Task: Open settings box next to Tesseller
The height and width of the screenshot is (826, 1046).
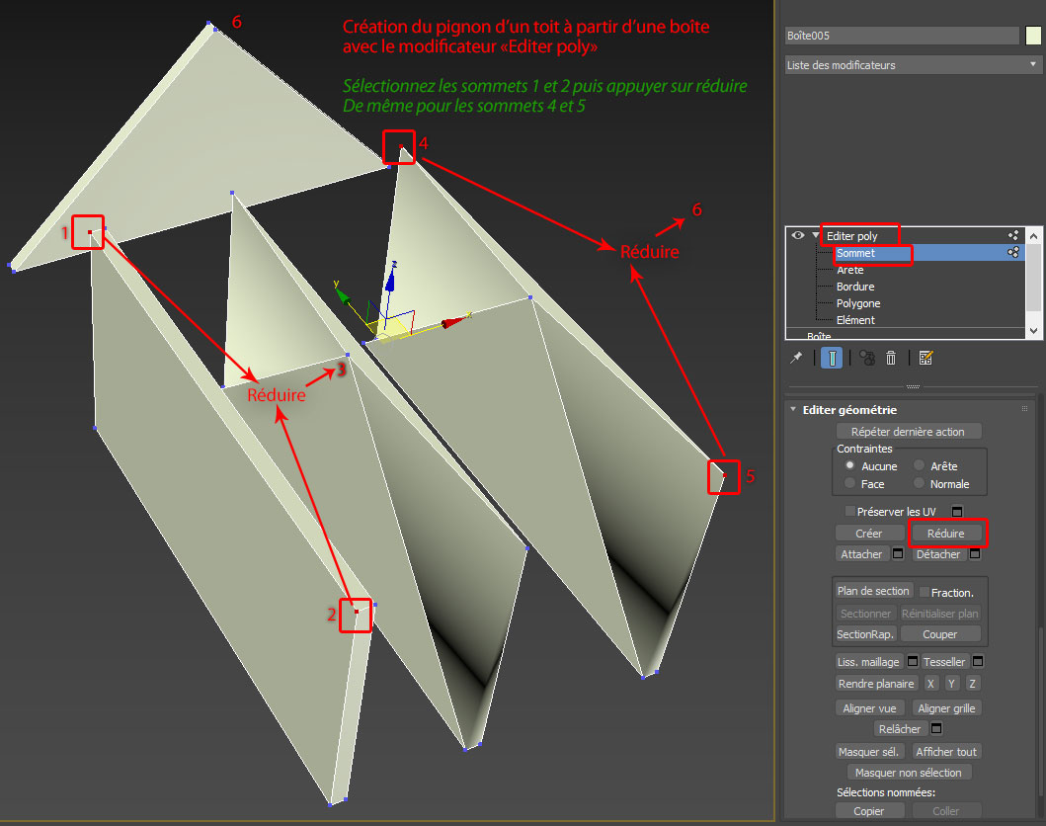Action: pos(978,661)
